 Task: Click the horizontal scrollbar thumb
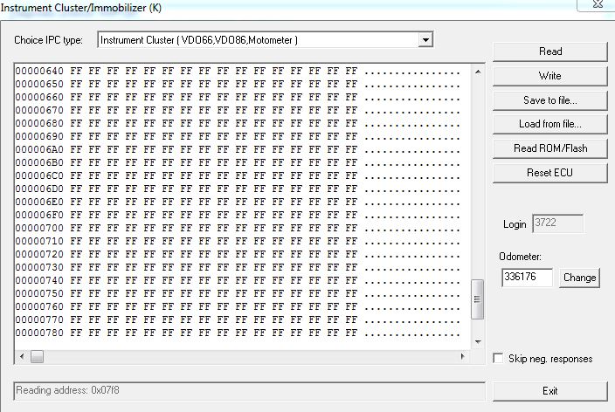(x=37, y=356)
